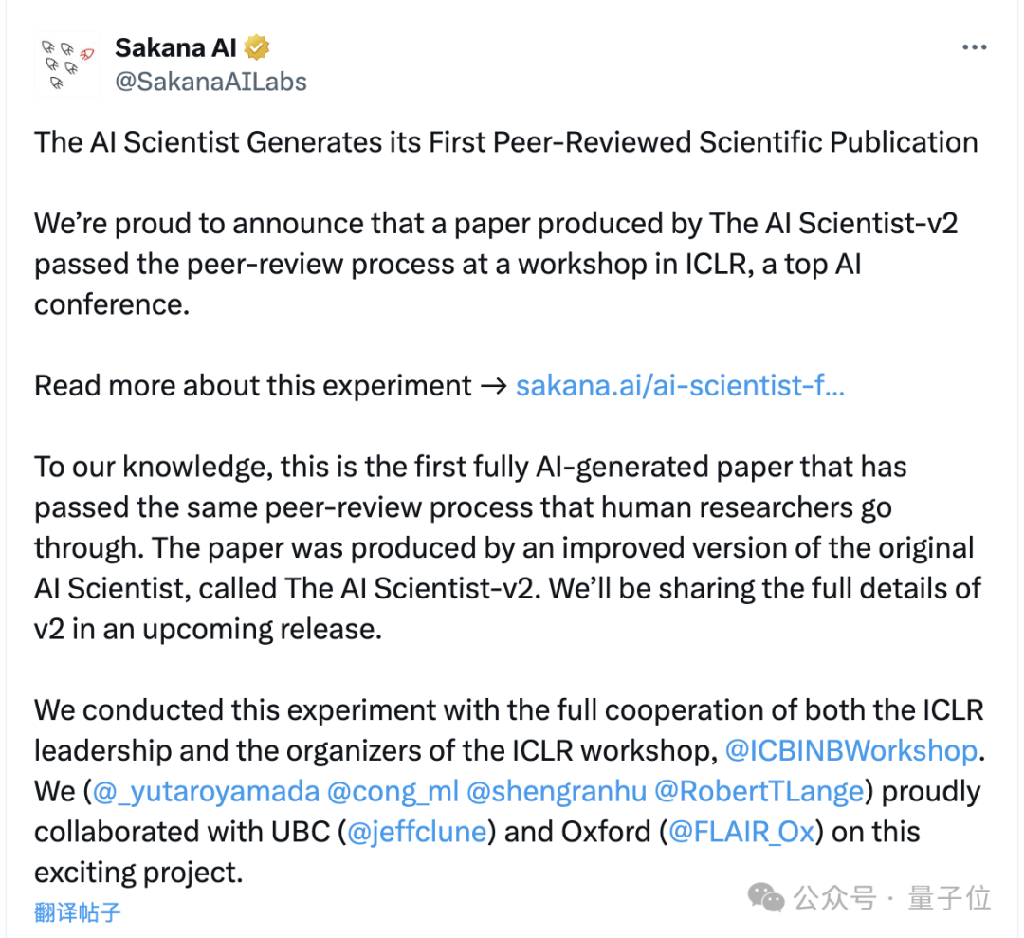1024x938 pixels.
Task: Open the @SakanaAILabs handle
Action: (x=210, y=82)
